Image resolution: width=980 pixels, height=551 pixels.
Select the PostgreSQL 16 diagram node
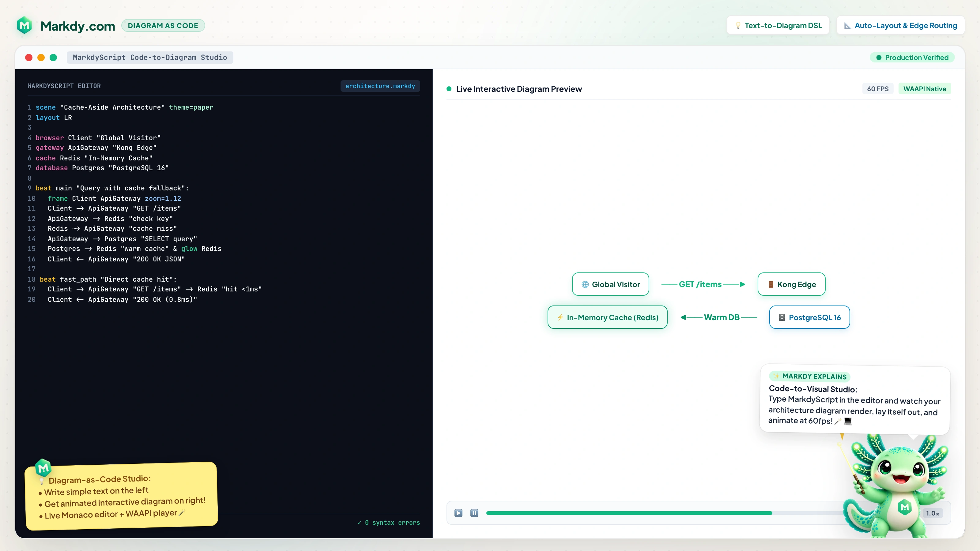pyautogui.click(x=809, y=317)
